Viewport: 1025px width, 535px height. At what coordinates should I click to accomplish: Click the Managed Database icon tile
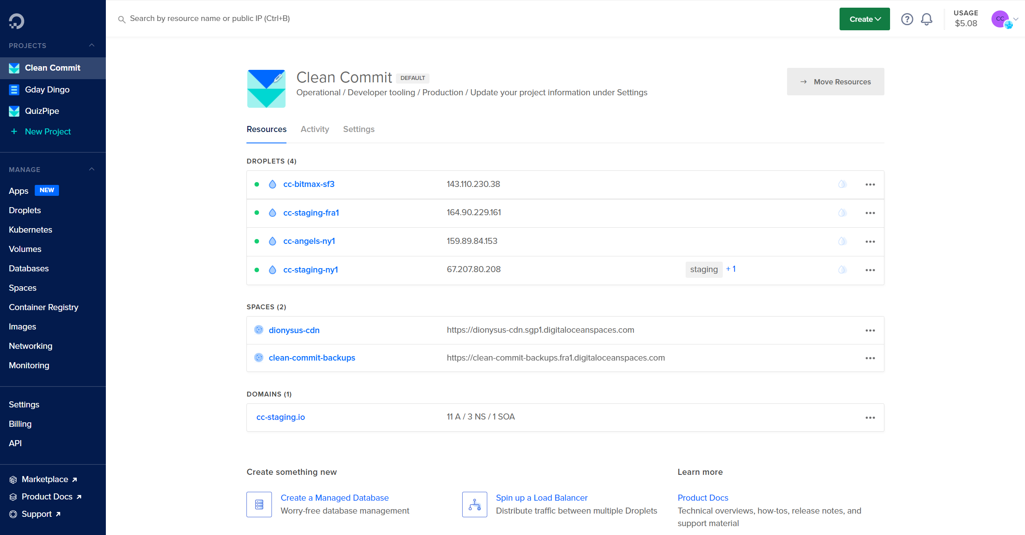tap(259, 504)
